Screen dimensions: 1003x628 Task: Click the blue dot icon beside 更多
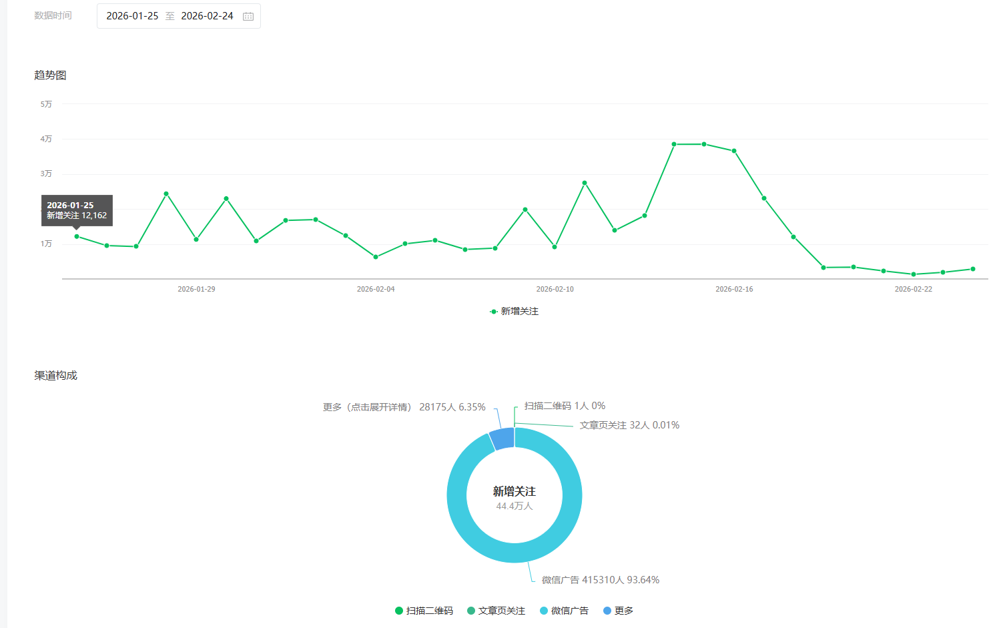607,611
